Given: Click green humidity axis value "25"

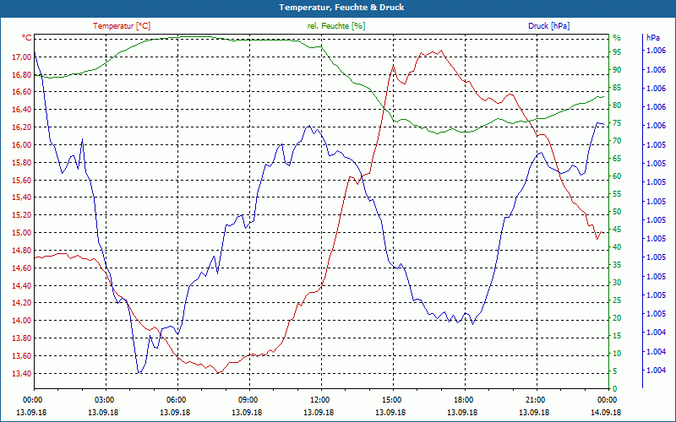Looking at the screenshot, I should (617, 300).
